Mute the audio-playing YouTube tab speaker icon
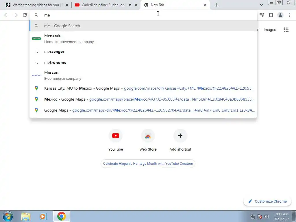The width and height of the screenshot is (296, 222). pyautogui.click(x=130, y=5)
